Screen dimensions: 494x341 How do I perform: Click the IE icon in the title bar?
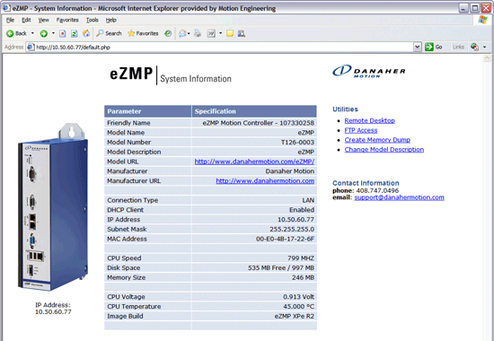(6, 8)
